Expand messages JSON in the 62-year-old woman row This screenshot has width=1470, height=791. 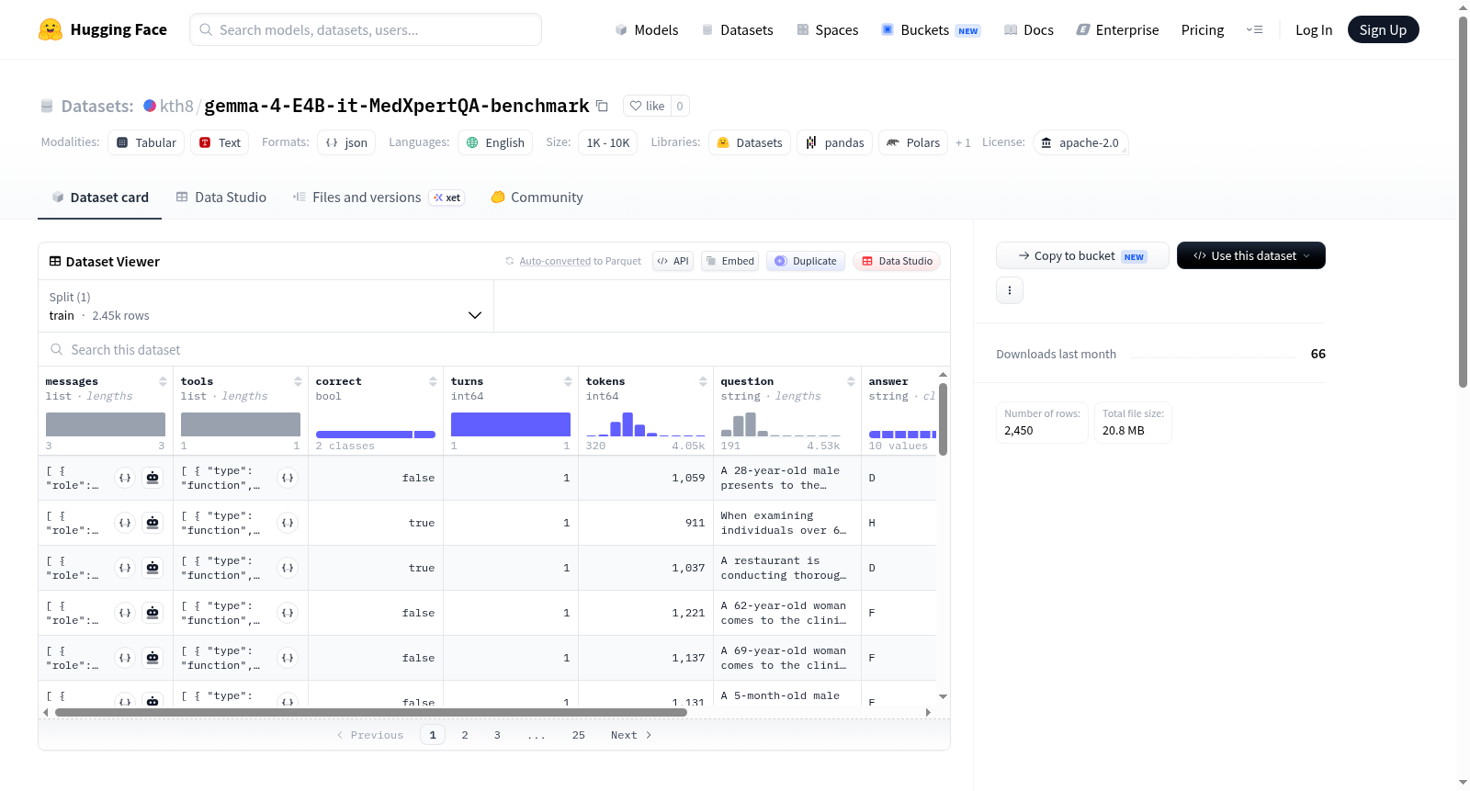pos(125,613)
